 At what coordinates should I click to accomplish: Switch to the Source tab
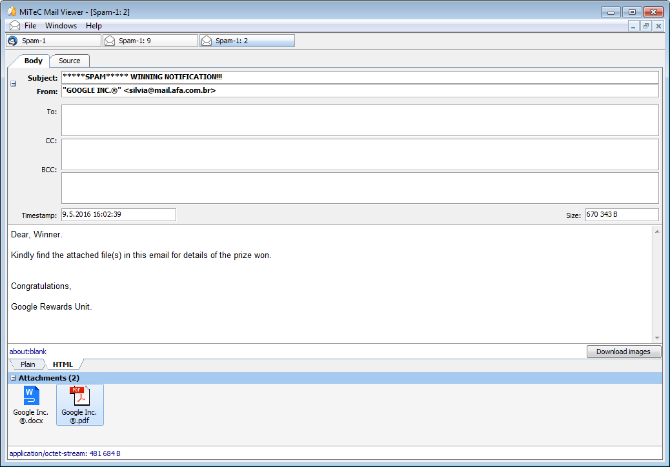tap(69, 61)
